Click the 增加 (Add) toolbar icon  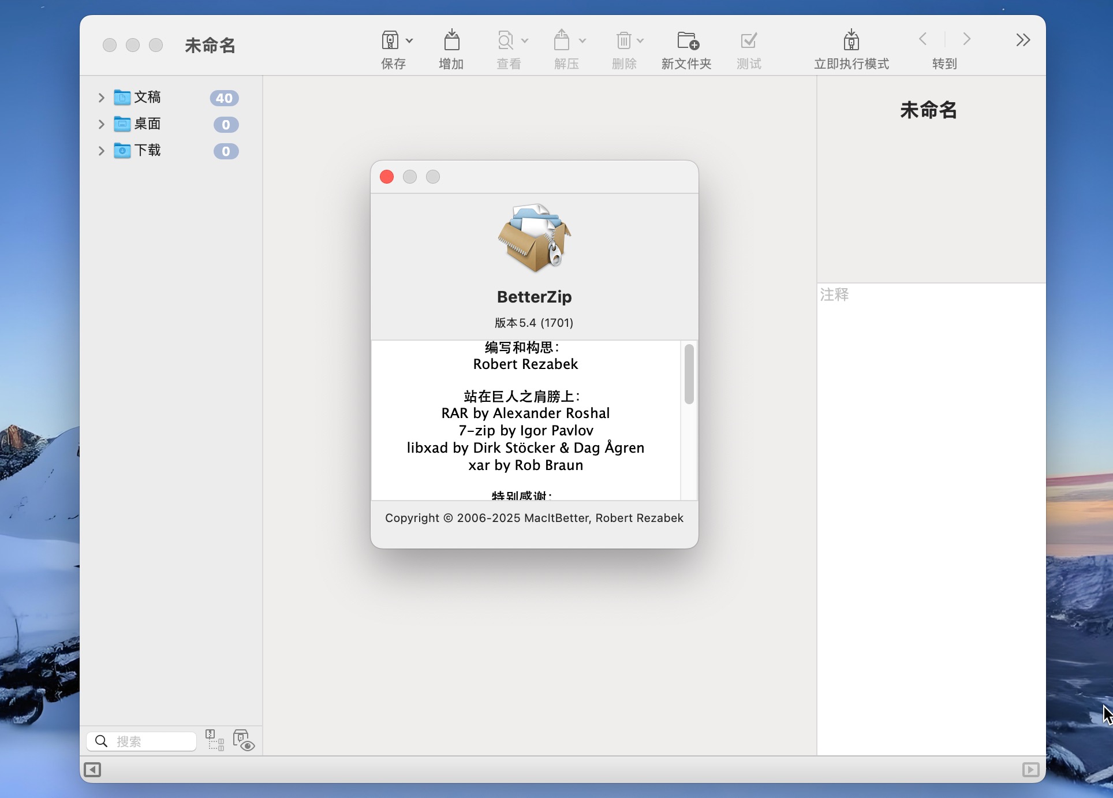click(451, 40)
